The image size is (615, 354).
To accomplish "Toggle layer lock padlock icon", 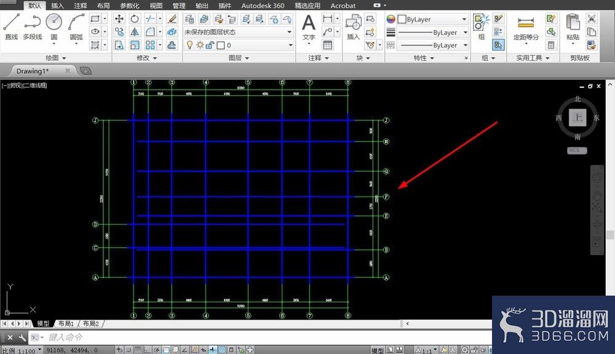I will click(210, 45).
